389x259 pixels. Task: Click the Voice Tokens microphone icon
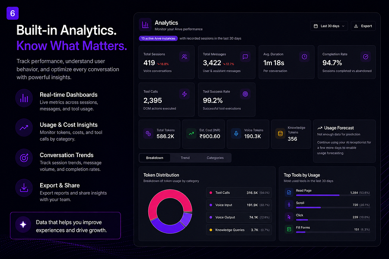click(x=236, y=133)
